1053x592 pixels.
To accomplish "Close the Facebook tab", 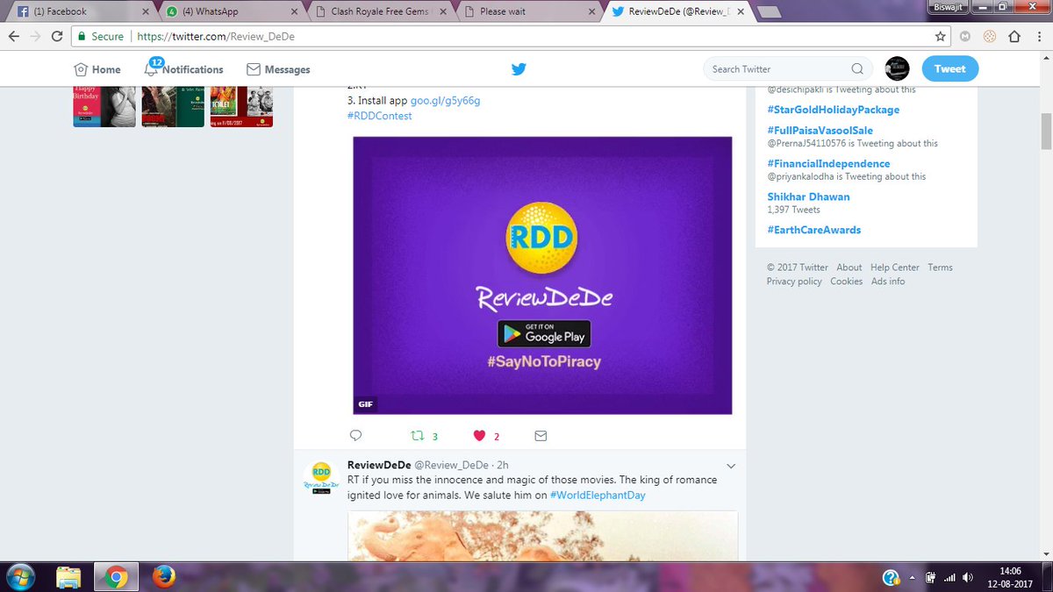I will point(146,12).
